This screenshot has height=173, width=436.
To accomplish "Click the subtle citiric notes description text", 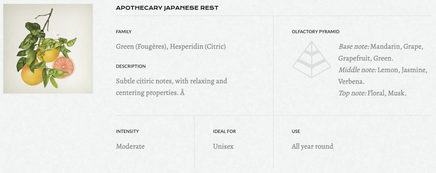I will tap(171, 87).
